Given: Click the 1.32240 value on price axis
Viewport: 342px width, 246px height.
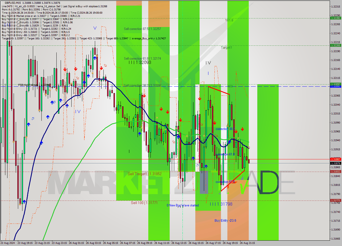Looking at the screenshot, I should pyautogui.click(x=336, y=33).
